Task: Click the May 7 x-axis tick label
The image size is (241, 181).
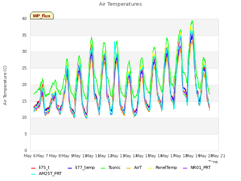Action: coord(42,156)
